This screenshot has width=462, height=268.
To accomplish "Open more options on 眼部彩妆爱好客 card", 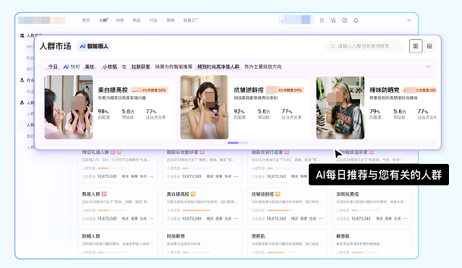I will tap(236, 176).
